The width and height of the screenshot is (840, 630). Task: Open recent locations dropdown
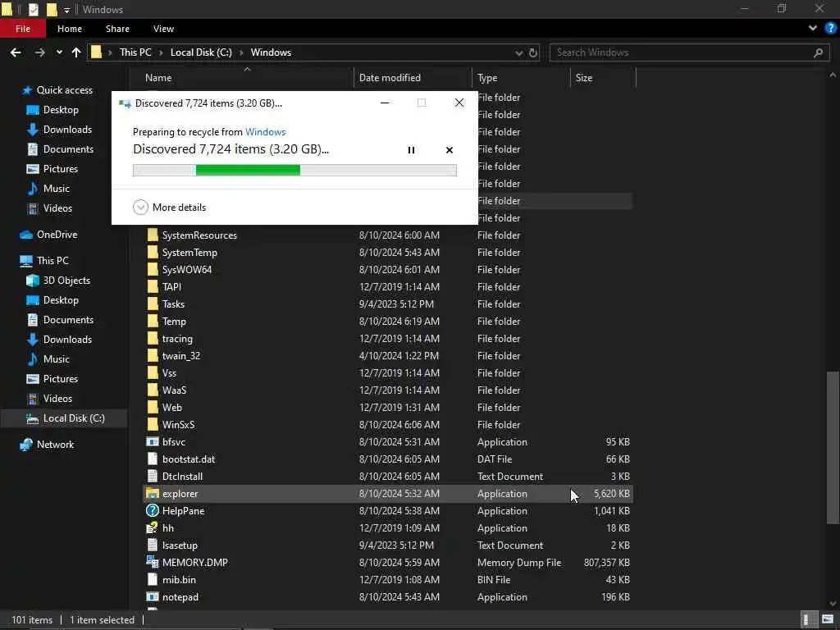pyautogui.click(x=59, y=52)
